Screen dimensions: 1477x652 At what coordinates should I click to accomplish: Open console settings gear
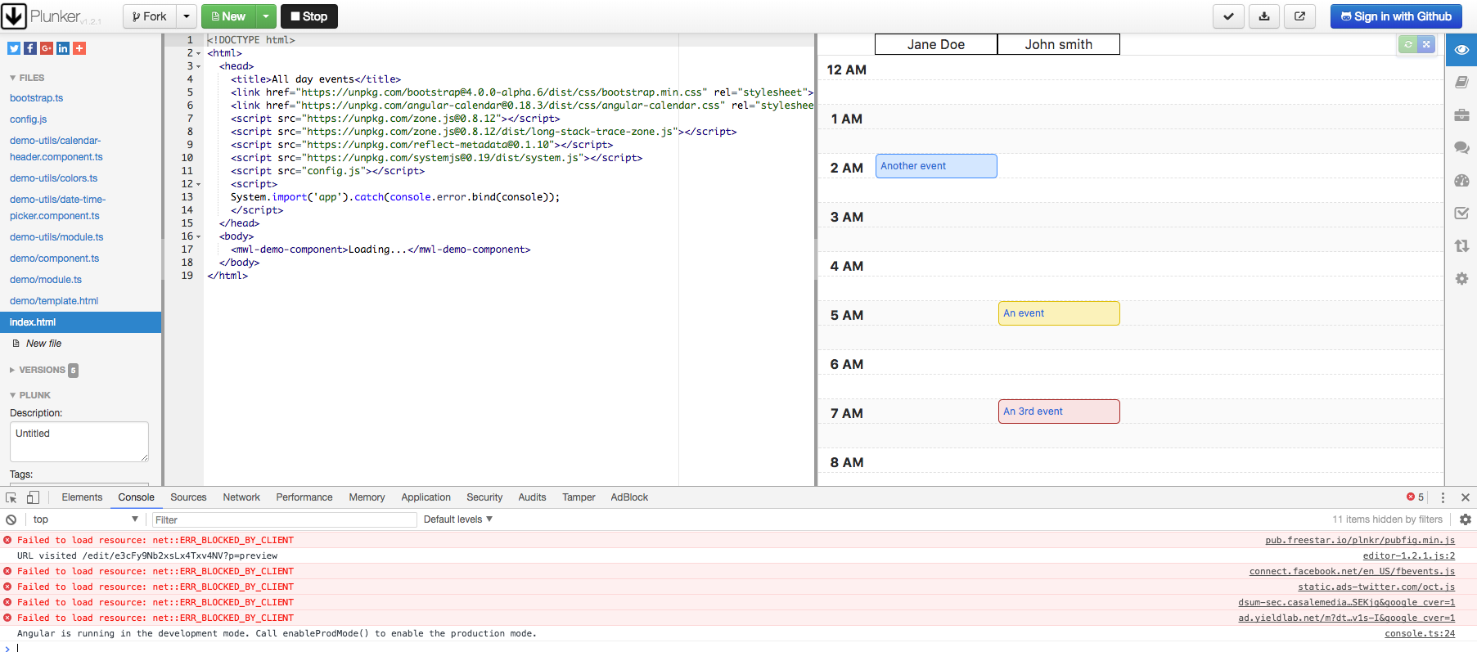click(1466, 519)
